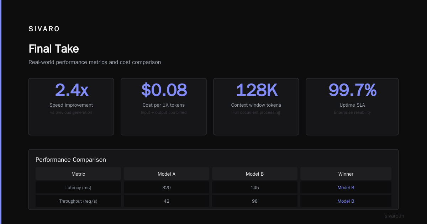Click the Model B winner for Latency
This screenshot has height=224, width=427.
pyautogui.click(x=346, y=187)
